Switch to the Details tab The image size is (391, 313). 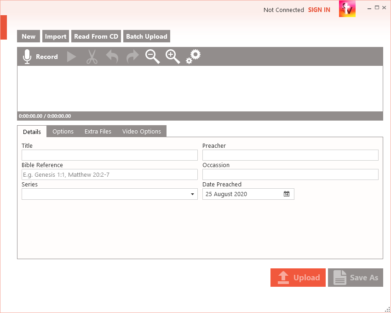tap(32, 132)
